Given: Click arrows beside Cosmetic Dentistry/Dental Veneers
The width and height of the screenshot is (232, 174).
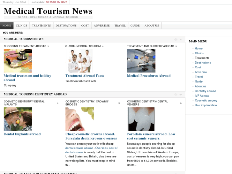Looking at the screenshot, I should pyautogui.click(x=181, y=103).
